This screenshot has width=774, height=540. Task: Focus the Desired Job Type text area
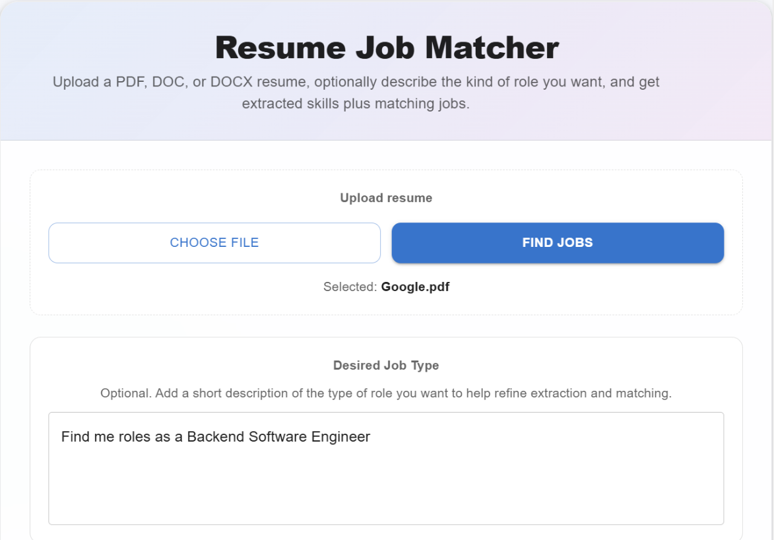tap(386, 468)
